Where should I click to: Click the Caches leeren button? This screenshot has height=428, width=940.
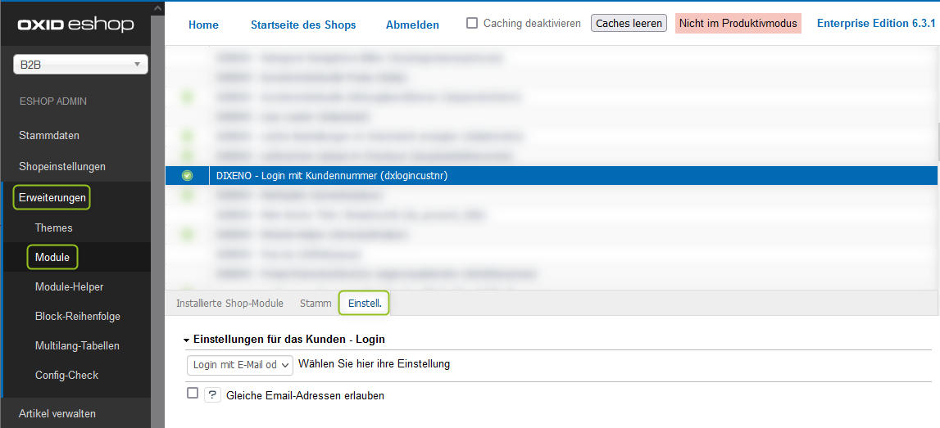click(629, 24)
